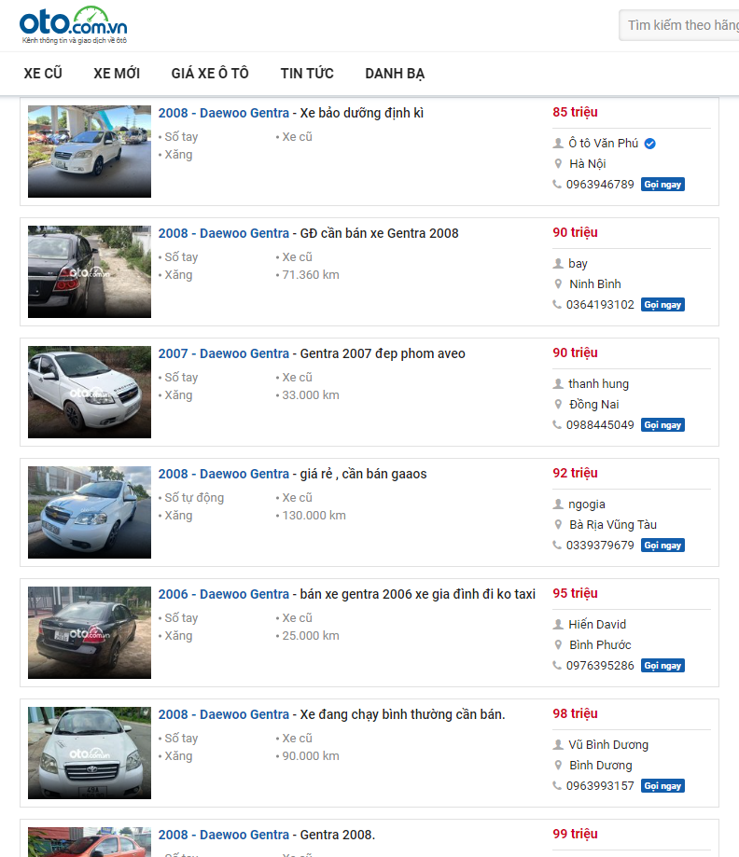
Task: Open thumbnail of white Gentra 2007 Đồng Nai
Action: click(90, 392)
